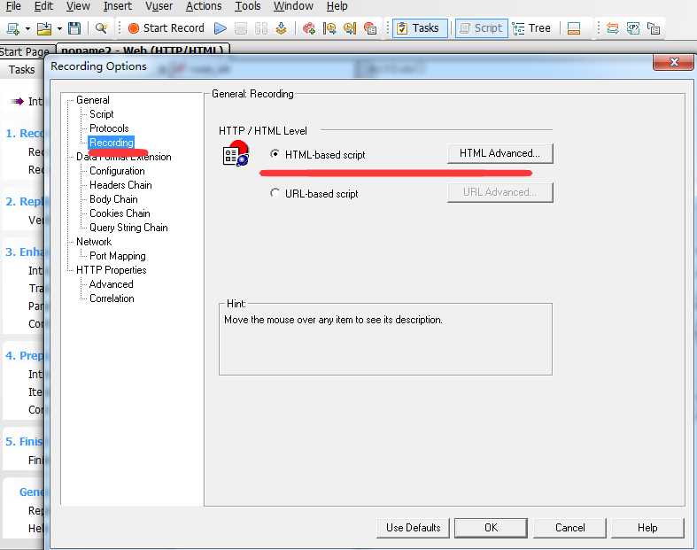Click the magnifier find icon in toolbar
The height and width of the screenshot is (550, 697).
tap(101, 28)
